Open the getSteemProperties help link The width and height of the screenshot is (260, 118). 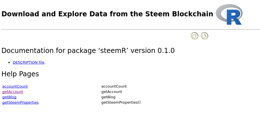20,103
